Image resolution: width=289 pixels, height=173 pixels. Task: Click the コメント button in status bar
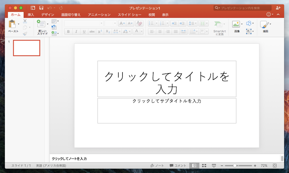178,166
